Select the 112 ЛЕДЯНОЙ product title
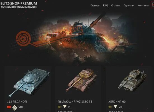This screenshot has width=154, height=112. 17,102
